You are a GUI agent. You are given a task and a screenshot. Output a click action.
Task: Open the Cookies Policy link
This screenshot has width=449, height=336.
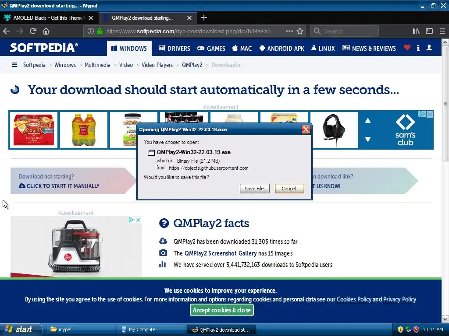click(x=354, y=299)
